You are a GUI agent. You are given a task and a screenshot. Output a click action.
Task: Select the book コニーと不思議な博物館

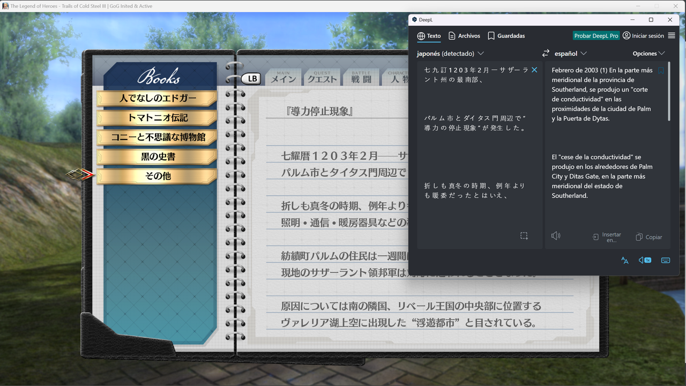pyautogui.click(x=157, y=137)
